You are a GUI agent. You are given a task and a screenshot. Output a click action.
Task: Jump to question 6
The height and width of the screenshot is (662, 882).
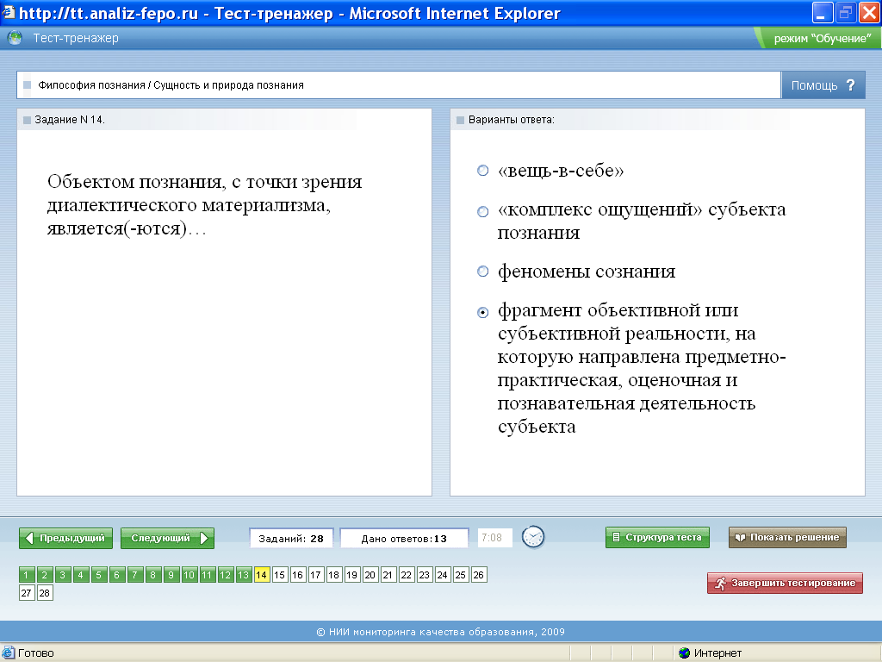116,575
